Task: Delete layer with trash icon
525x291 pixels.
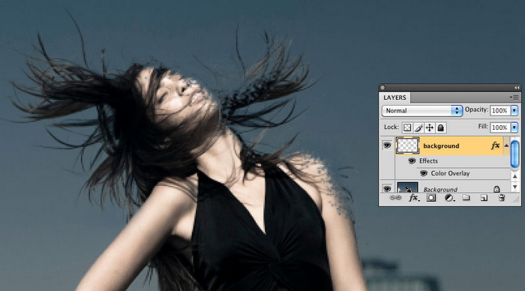Action: (502, 198)
